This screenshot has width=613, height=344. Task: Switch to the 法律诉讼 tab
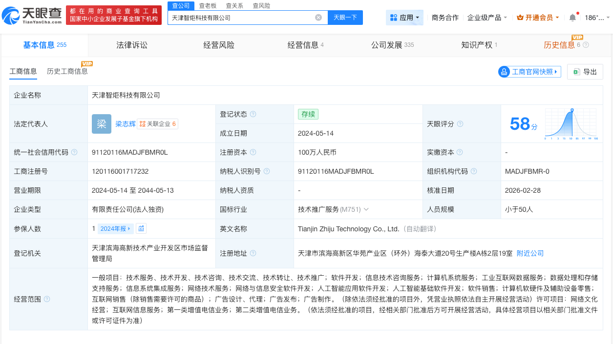pos(131,45)
